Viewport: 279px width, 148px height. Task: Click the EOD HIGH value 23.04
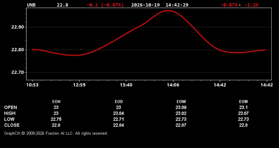[x=119, y=113]
